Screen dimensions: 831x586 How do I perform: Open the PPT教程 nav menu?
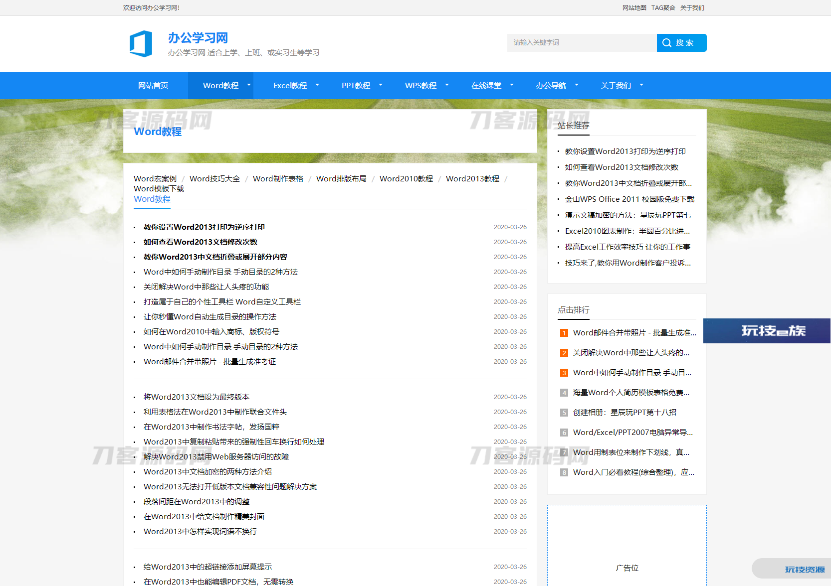tap(356, 85)
